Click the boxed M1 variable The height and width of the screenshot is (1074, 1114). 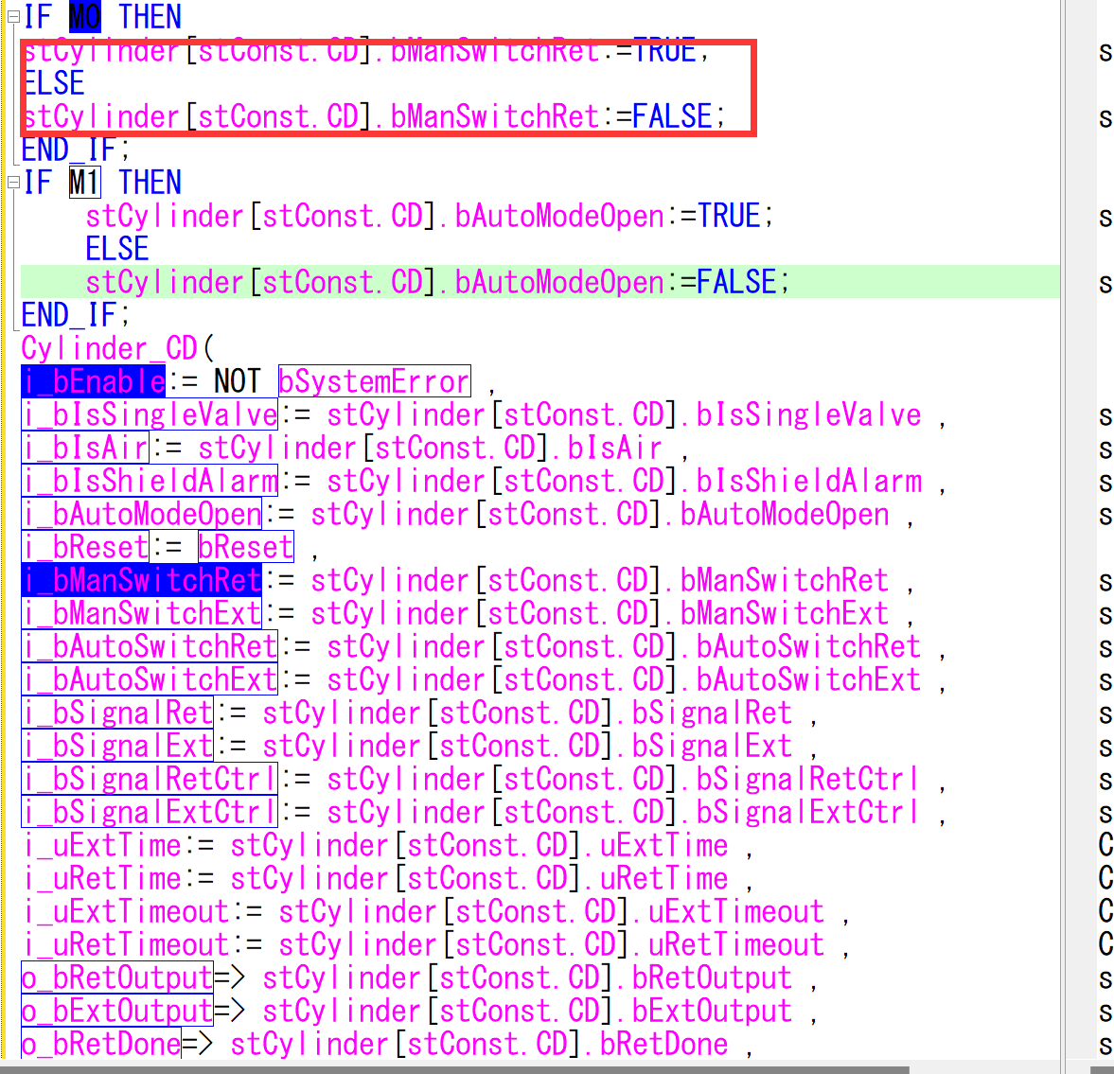point(84,183)
